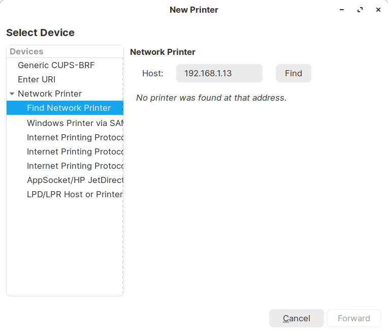Click the New Printer title bar

point(193,10)
